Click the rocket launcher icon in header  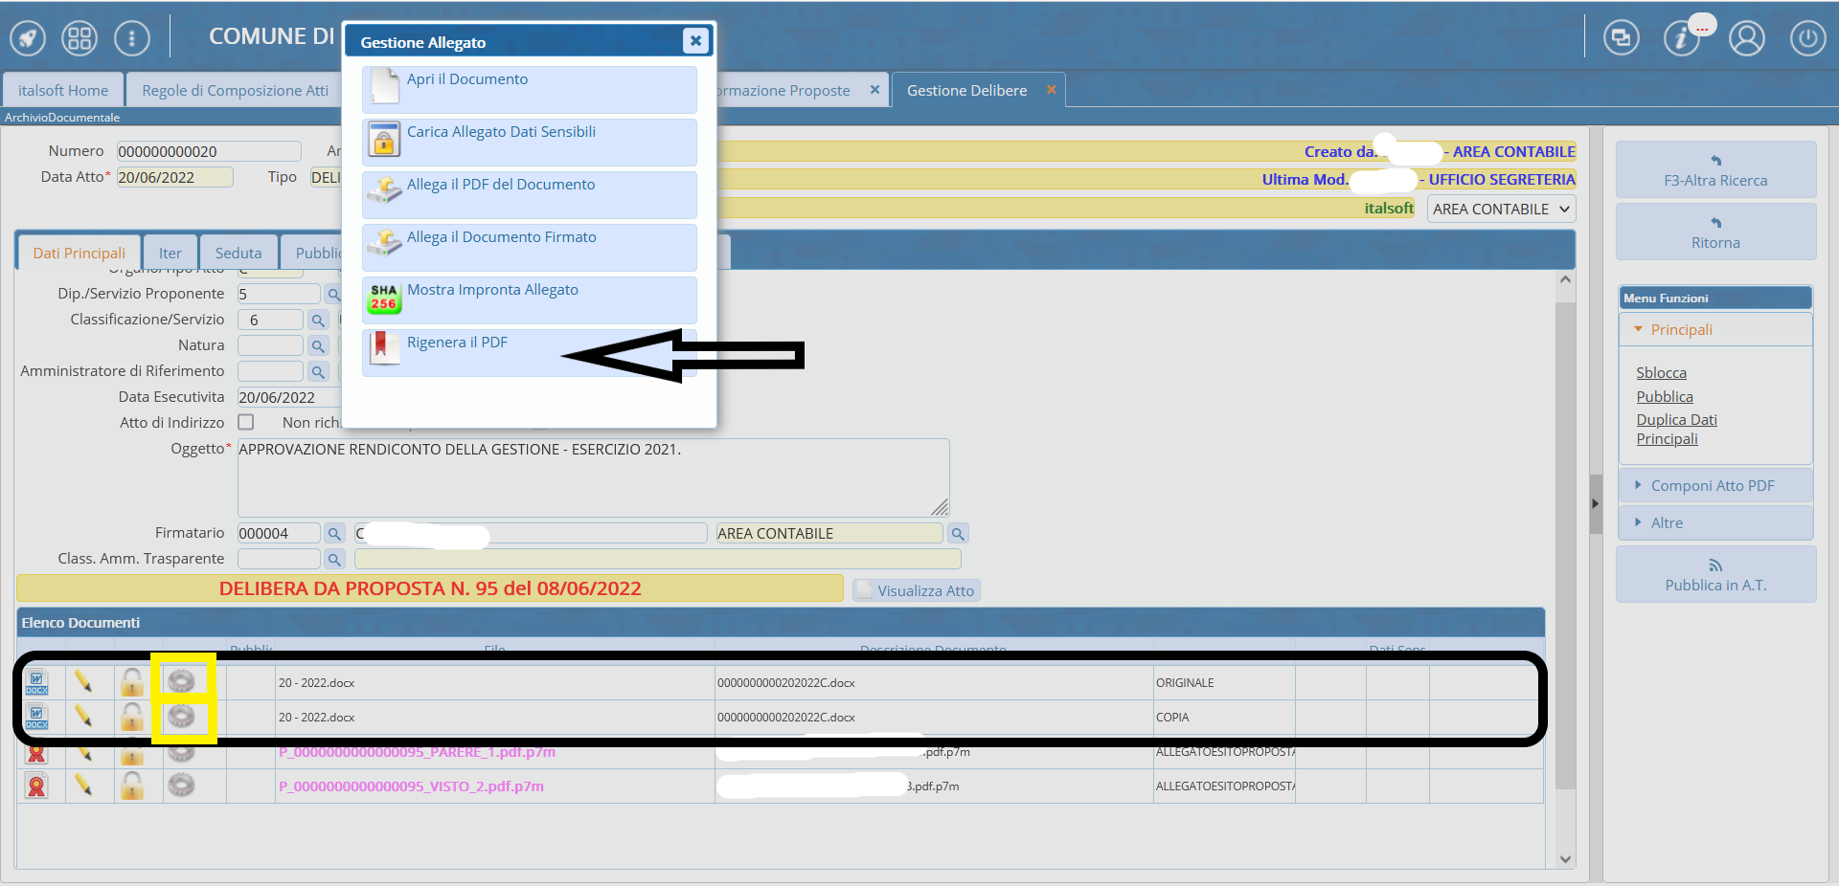coord(28,38)
